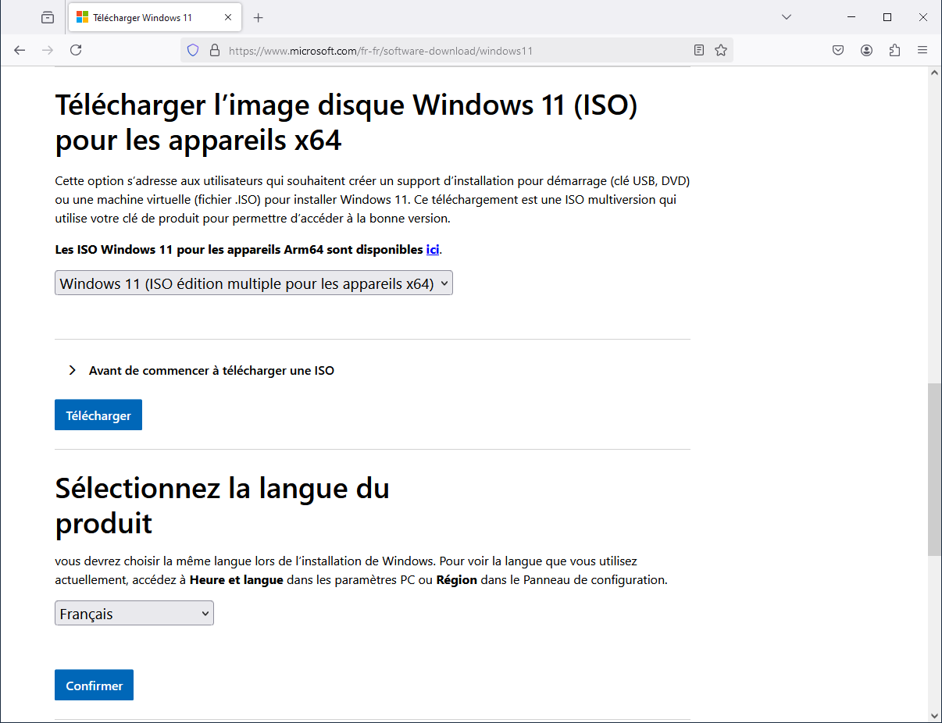Expand Avant de commencer à télécharger une ISO
The image size is (942, 723).
click(202, 370)
